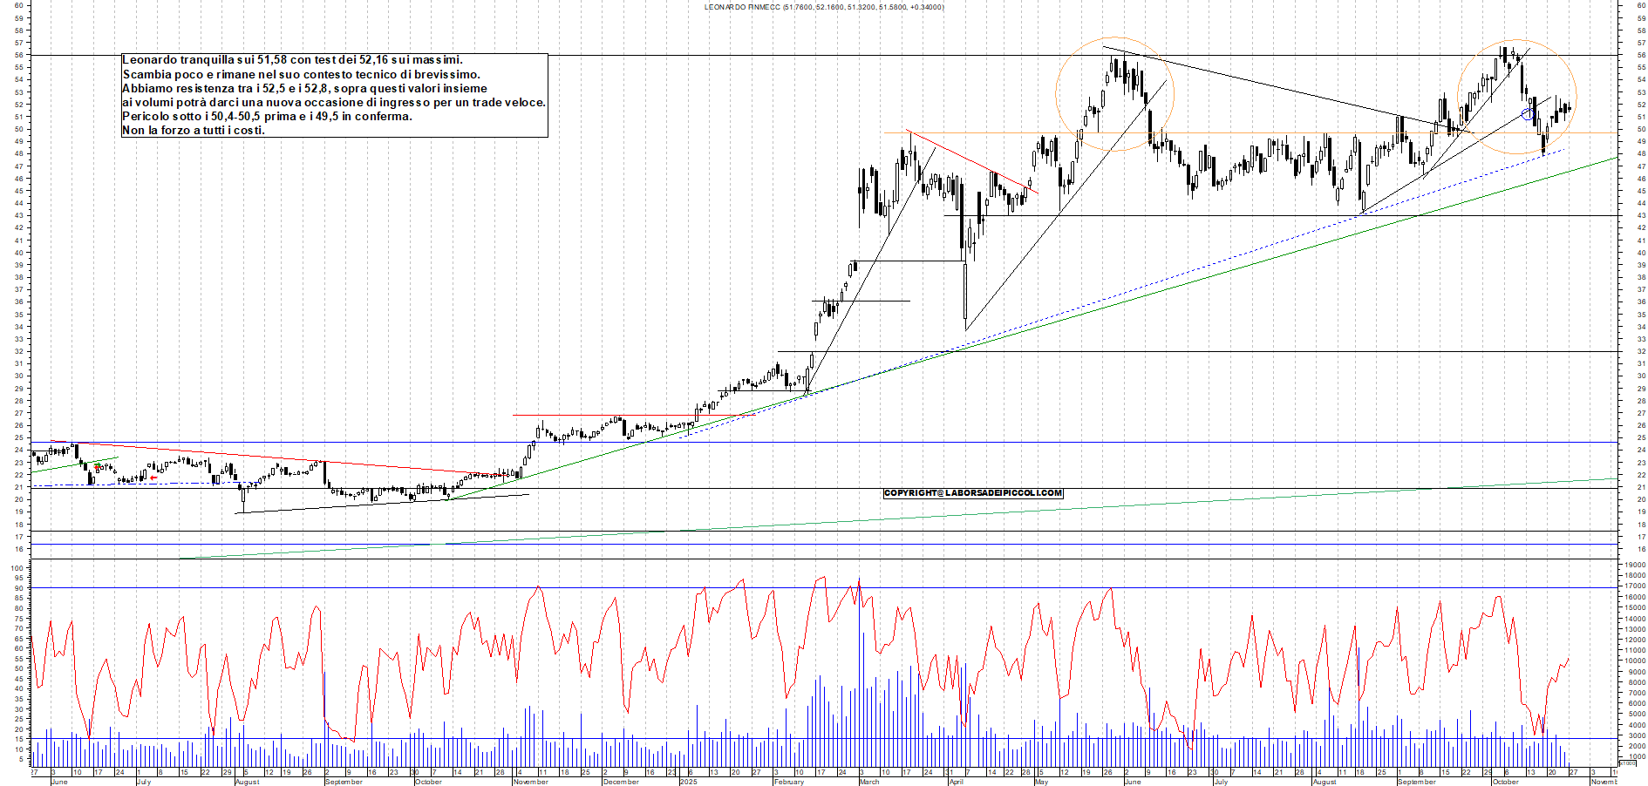Select the February label on the time axis
This screenshot has width=1648, height=786.
point(787,782)
